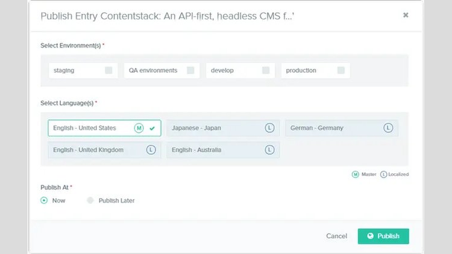Click the green checkmark on English - United States
The height and width of the screenshot is (254, 452).
point(152,128)
